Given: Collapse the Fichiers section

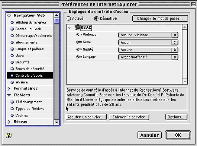Looking at the screenshot, I should [9, 95].
